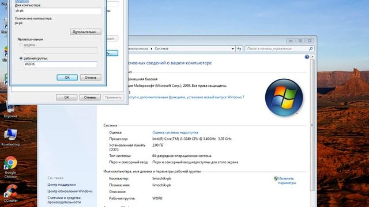Click the Полное имя value limochik-pk

click(161, 185)
